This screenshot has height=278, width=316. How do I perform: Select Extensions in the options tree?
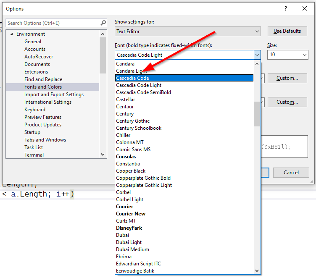(x=36, y=72)
